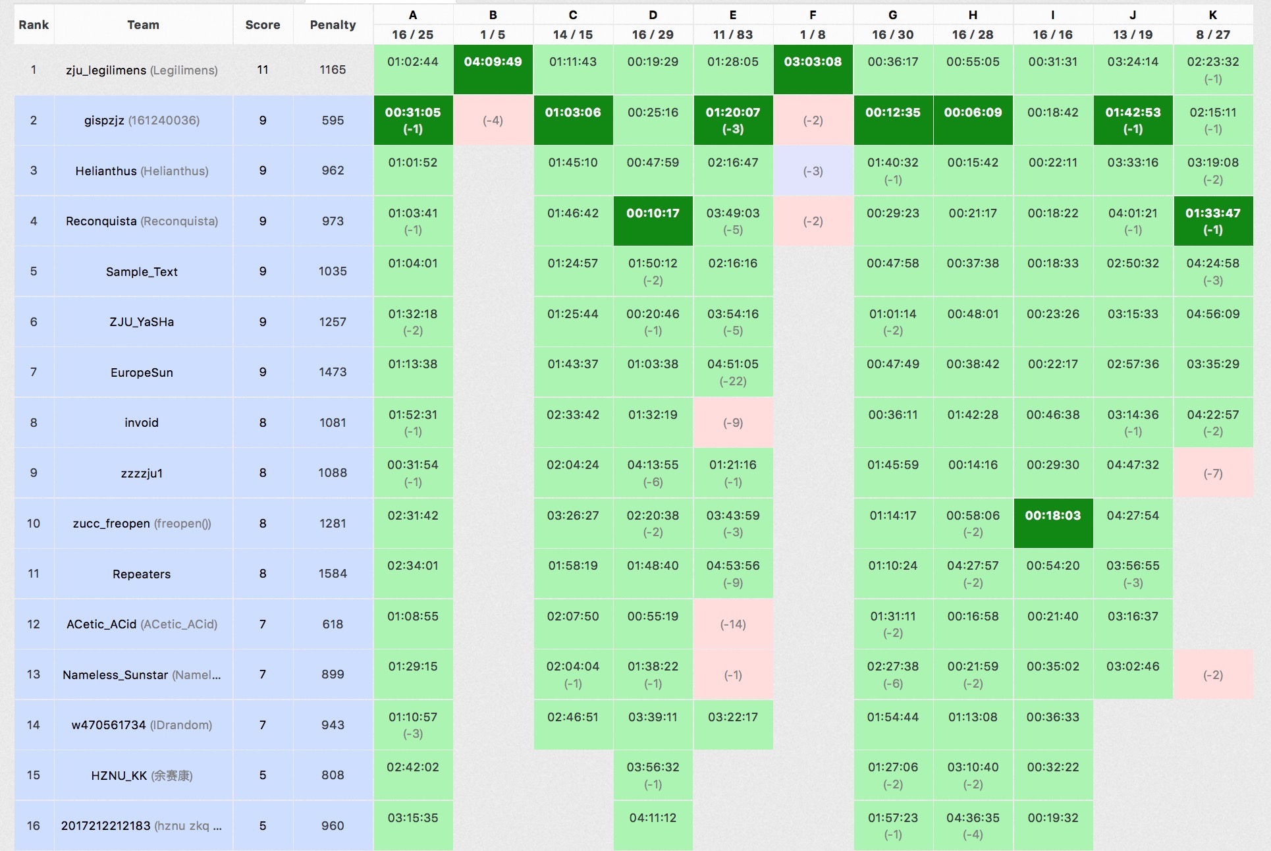Open problem A header link
This screenshot has height=851, width=1271.
(x=413, y=15)
